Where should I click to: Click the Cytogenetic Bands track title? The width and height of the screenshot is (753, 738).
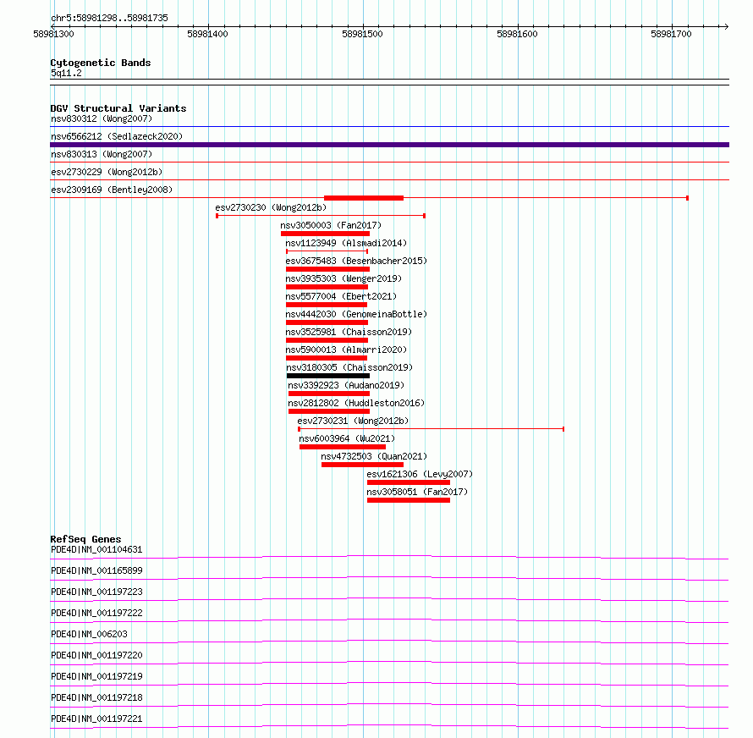tap(101, 63)
